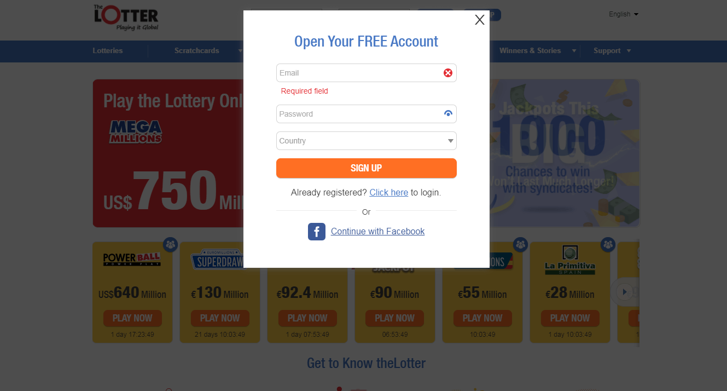Screen dimensions: 727x391
Task: Click the syndicate icon on Powerball card
Action: coord(171,244)
